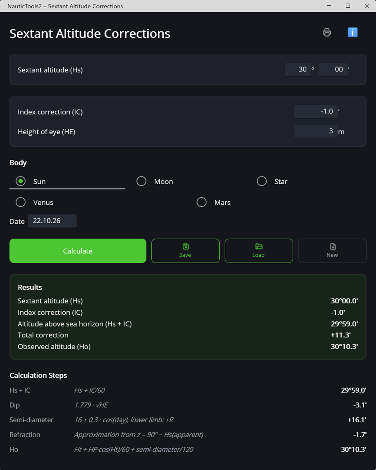The image size is (376, 470).
Task: Click the Height of eye field
Action: coord(315,131)
